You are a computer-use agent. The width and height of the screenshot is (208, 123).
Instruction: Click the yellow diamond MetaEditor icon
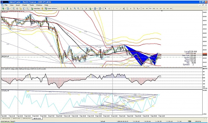click(42, 9)
